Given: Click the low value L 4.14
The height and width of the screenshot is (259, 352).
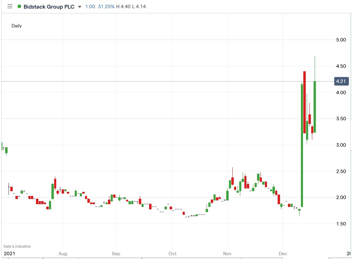Looking at the screenshot, I should [139, 6].
